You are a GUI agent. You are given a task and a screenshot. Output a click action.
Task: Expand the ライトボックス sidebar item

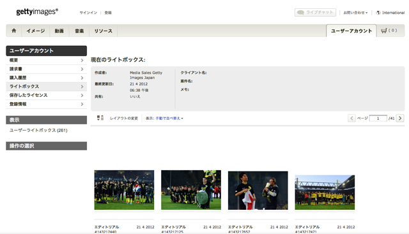(x=47, y=87)
